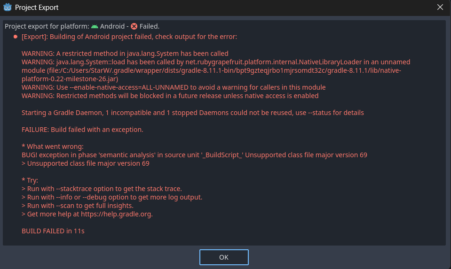Click 'FAILURE: Build failed with an exception' line

pyautogui.click(x=82, y=130)
